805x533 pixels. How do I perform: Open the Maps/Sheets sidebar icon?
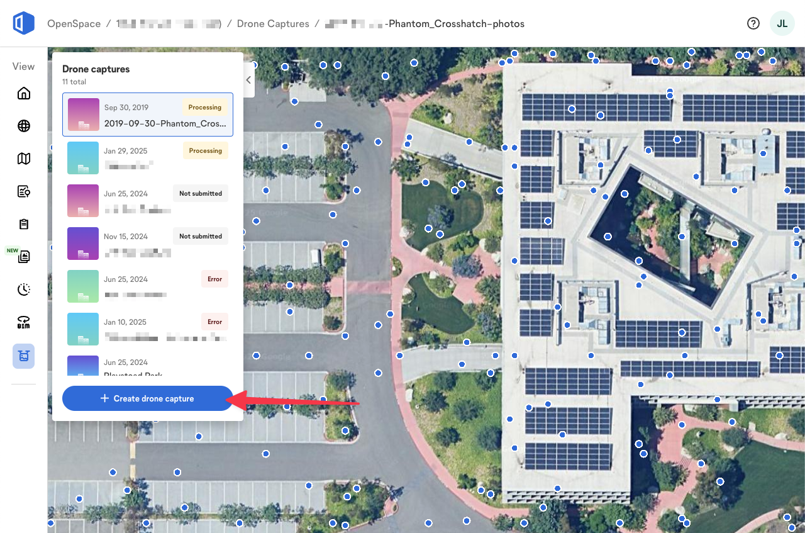click(23, 159)
